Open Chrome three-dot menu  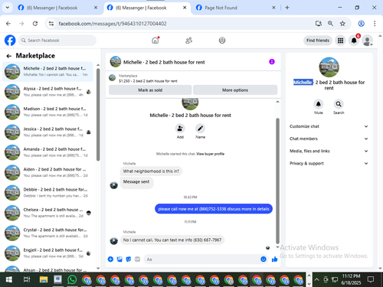[375, 24]
